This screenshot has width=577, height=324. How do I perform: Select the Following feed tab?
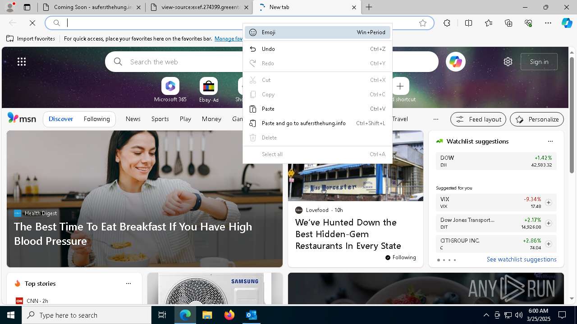(96, 119)
